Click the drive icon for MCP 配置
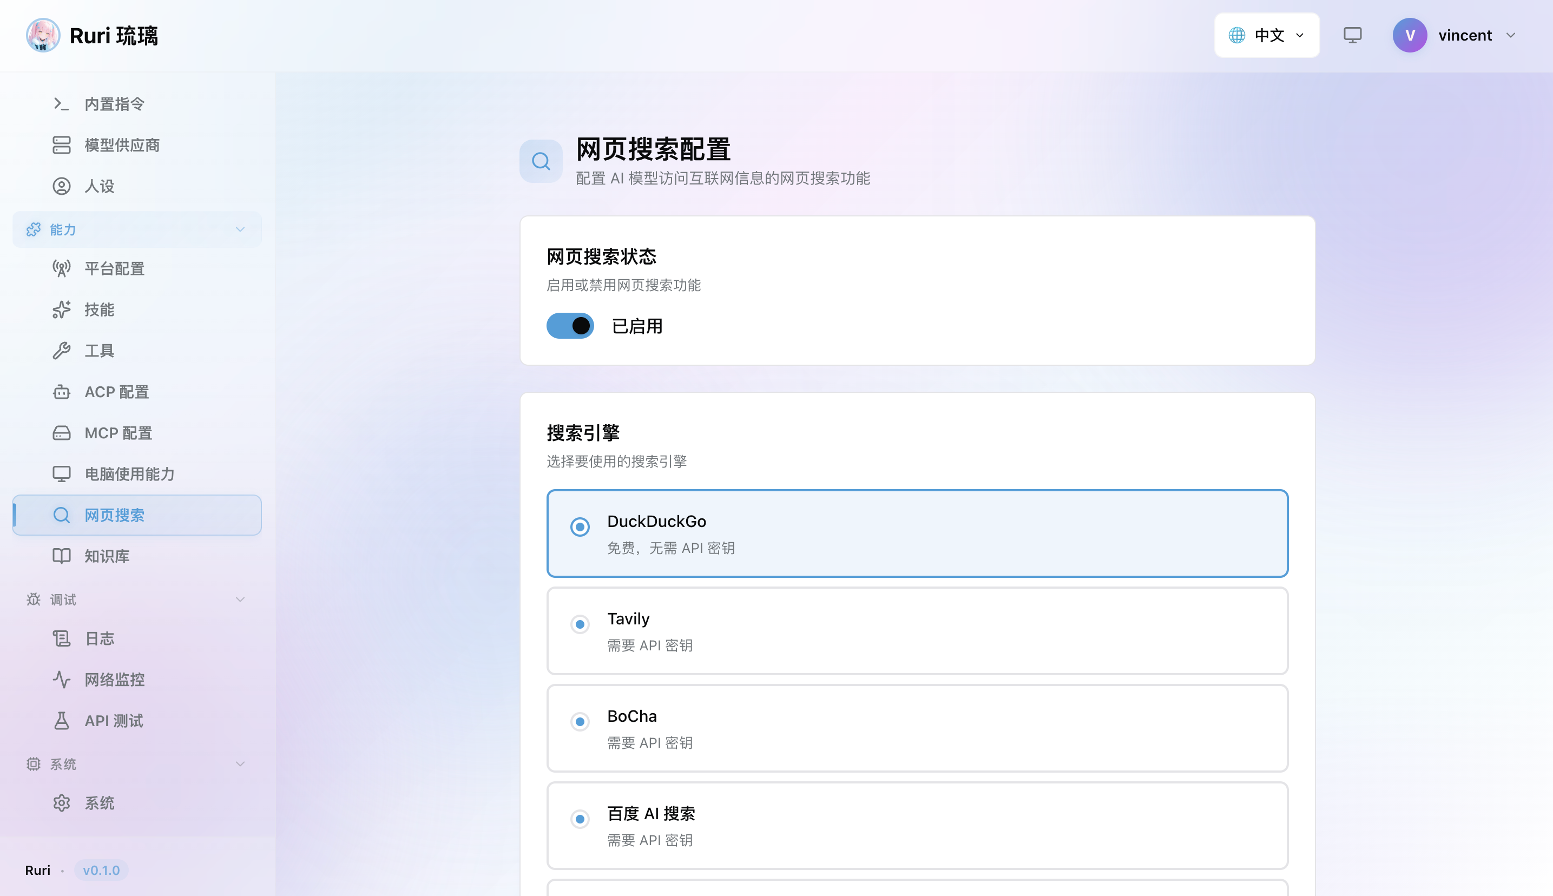This screenshot has width=1553, height=896. [x=62, y=433]
